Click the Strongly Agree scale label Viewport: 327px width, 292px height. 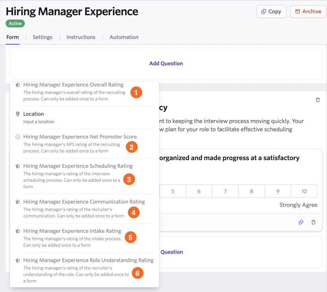298,205
